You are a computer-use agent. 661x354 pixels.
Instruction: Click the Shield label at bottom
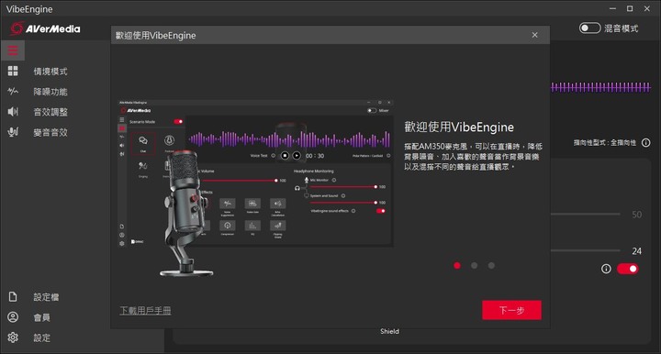click(x=389, y=332)
